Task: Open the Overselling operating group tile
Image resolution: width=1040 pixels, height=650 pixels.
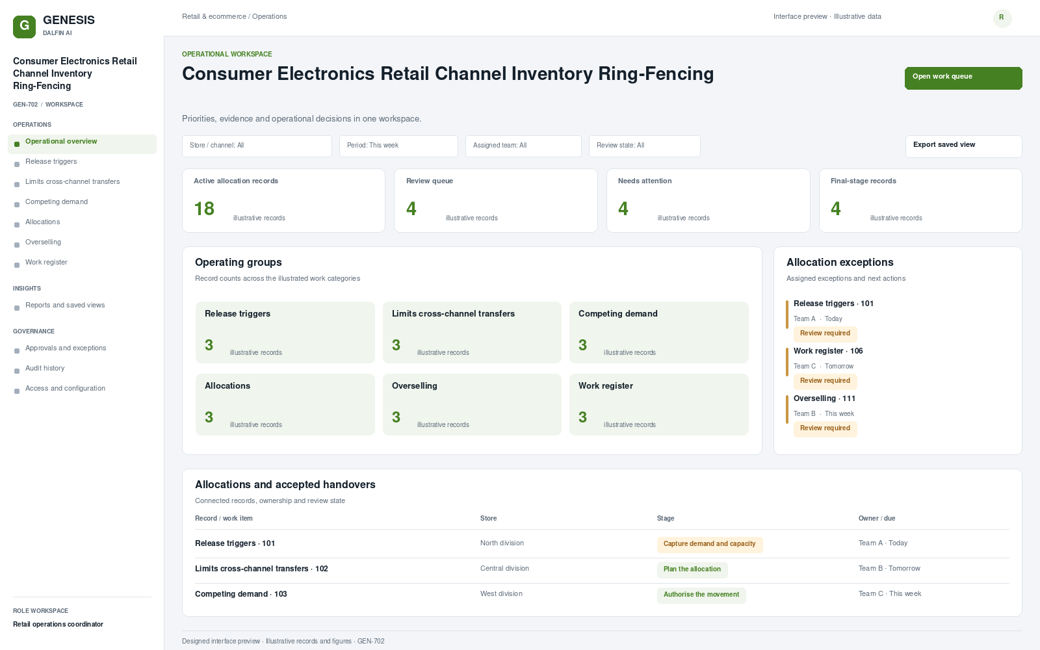Action: (x=472, y=404)
